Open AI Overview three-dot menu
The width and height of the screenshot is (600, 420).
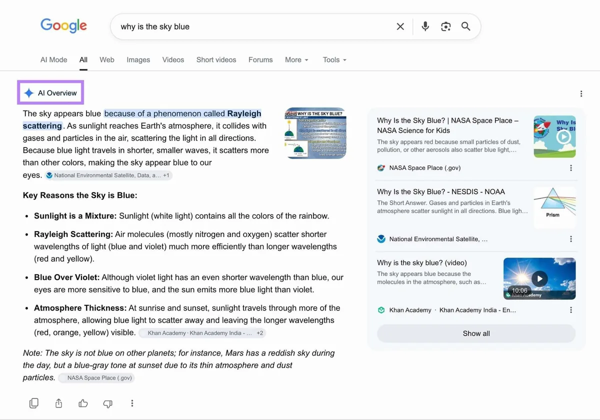(581, 93)
